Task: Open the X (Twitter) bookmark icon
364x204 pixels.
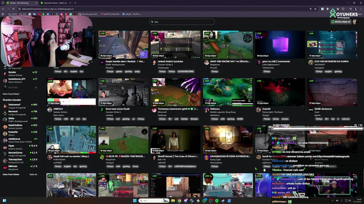Action: click(52, 14)
